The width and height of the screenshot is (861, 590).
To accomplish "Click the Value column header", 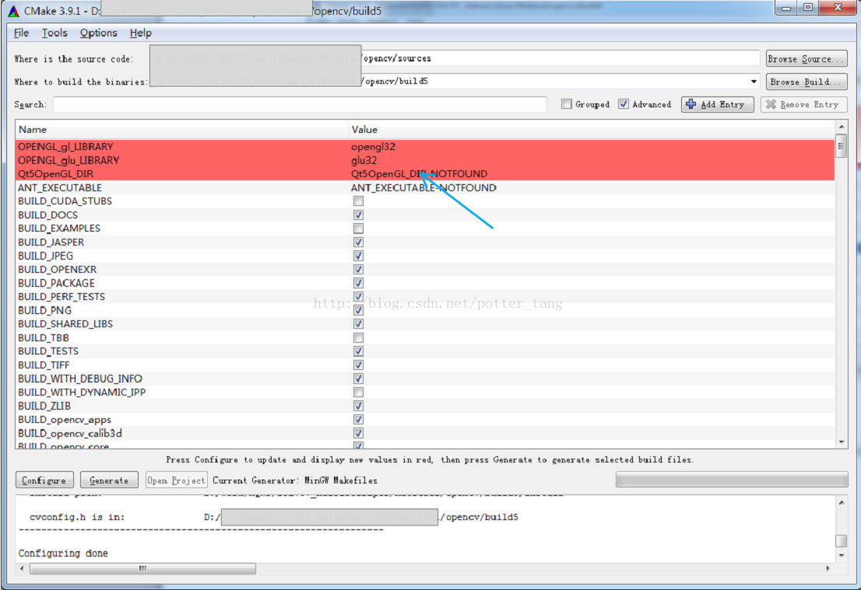I will click(x=592, y=129).
